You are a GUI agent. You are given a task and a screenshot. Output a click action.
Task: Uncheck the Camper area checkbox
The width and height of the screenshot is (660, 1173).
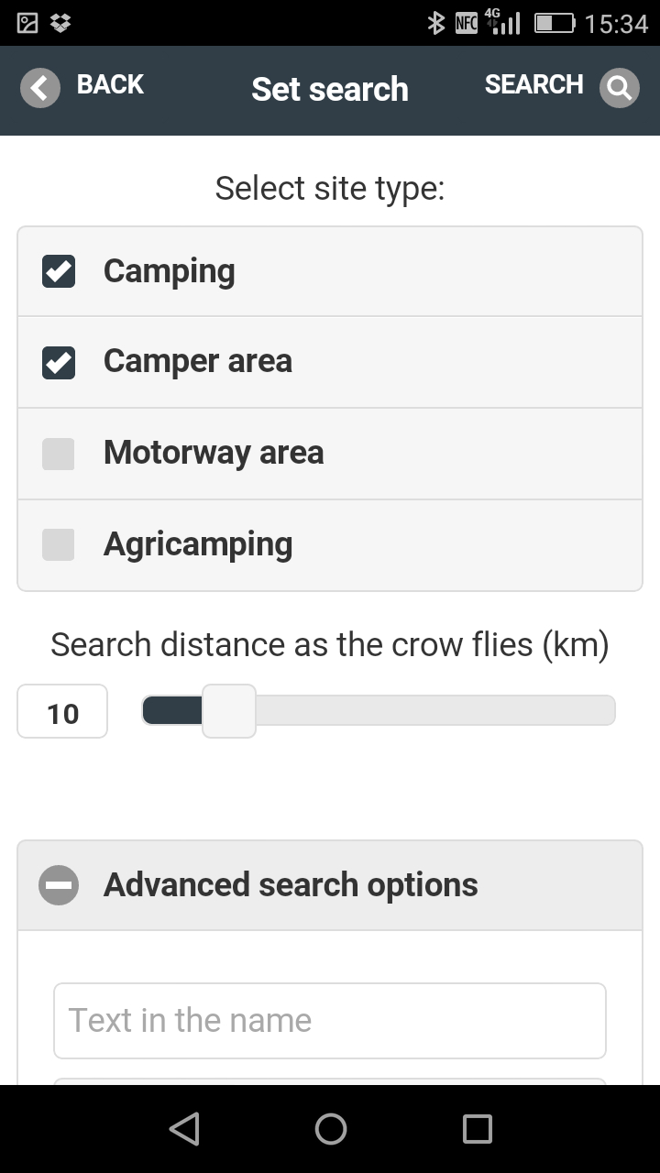tap(59, 362)
